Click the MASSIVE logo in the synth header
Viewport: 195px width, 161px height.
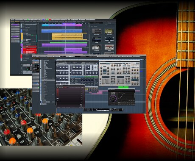(x=62, y=63)
